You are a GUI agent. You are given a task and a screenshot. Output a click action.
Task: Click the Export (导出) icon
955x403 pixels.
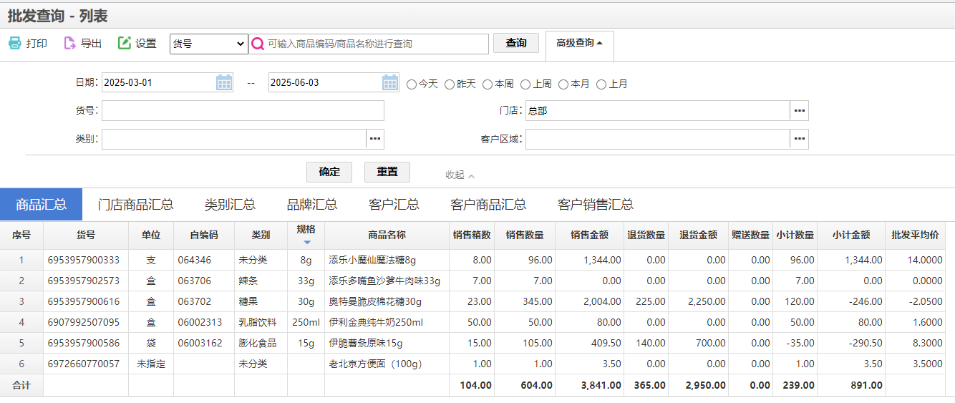click(69, 44)
